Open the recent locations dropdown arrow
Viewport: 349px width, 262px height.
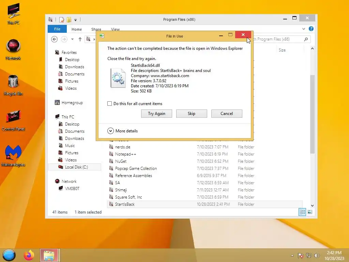pyautogui.click(x=72, y=39)
